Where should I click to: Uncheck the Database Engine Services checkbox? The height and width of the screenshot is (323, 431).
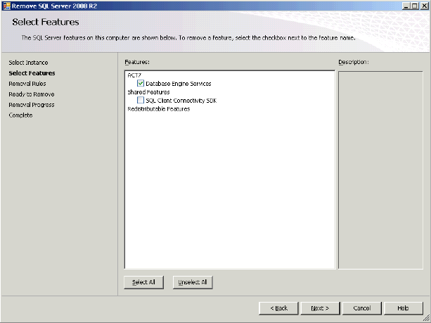click(x=141, y=83)
